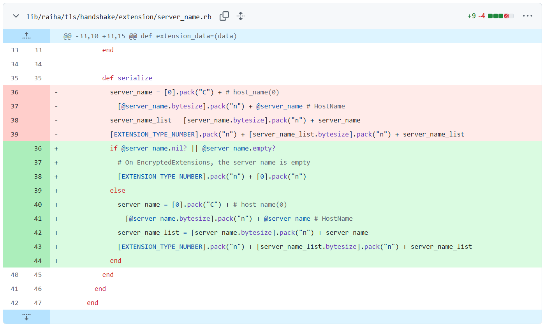Click the expand all lines icon
Viewport: 544px width, 326px height.
coord(241,16)
